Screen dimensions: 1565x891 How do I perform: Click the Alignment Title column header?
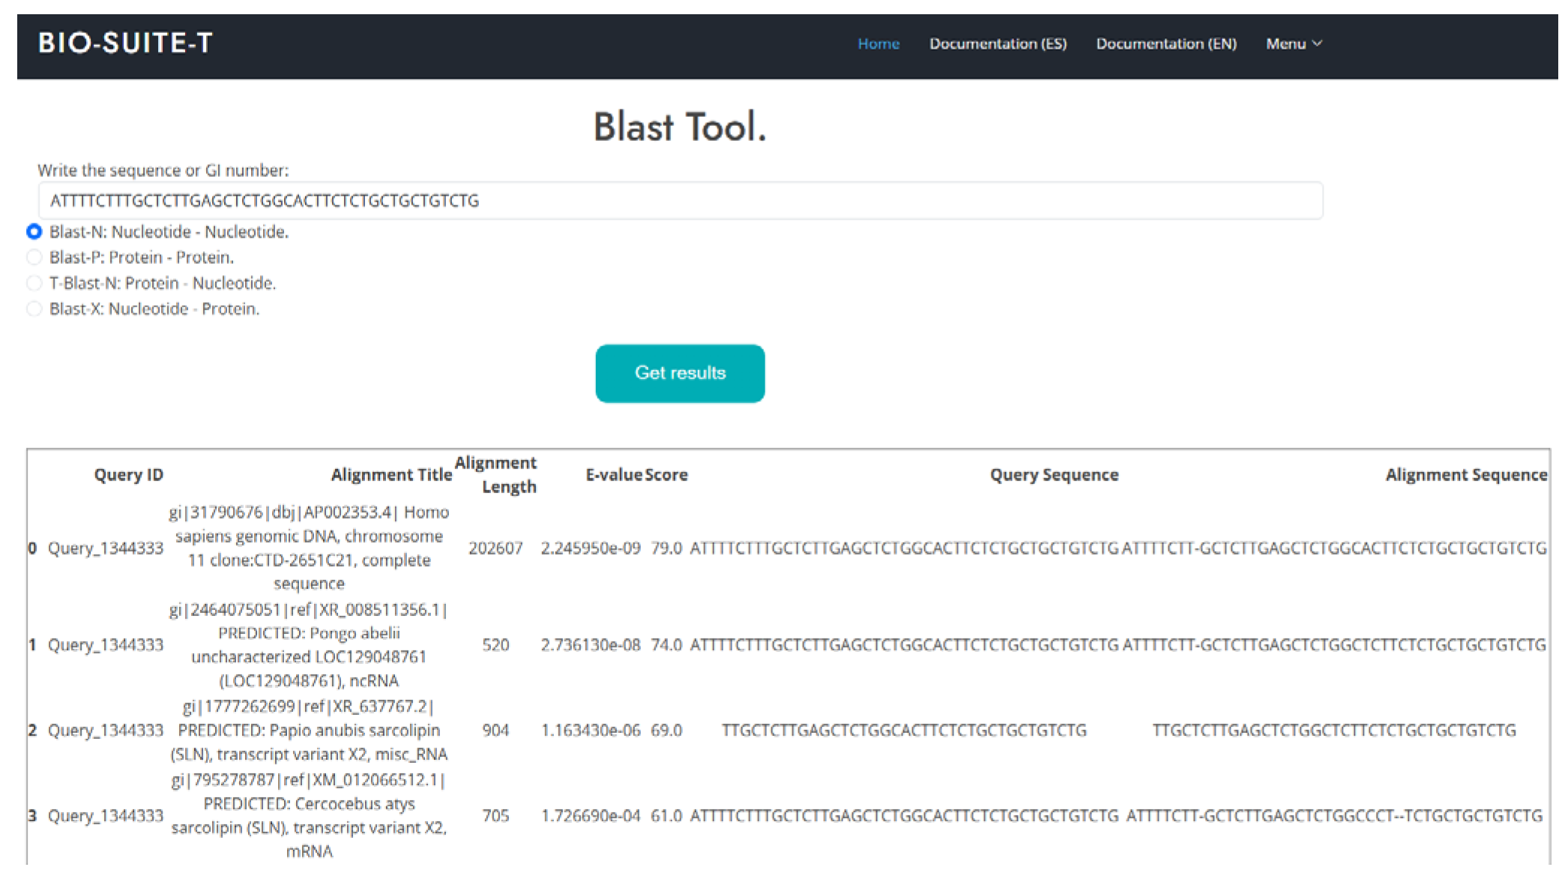coord(391,474)
